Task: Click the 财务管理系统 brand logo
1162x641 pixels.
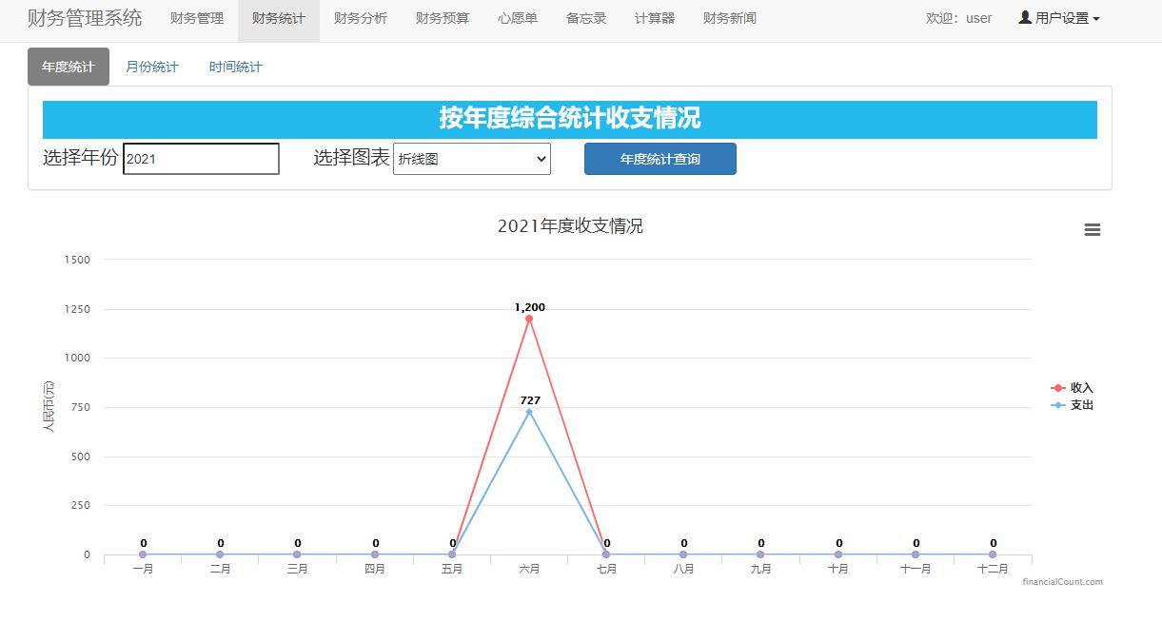Action: 81,17
